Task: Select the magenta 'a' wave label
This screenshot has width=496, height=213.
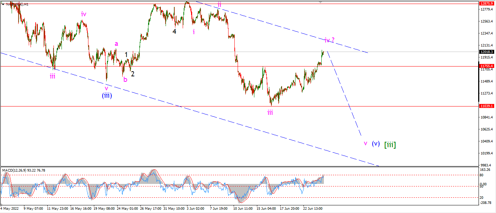Action: click(x=116, y=44)
